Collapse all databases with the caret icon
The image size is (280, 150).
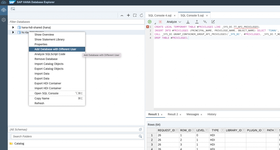(122, 16)
